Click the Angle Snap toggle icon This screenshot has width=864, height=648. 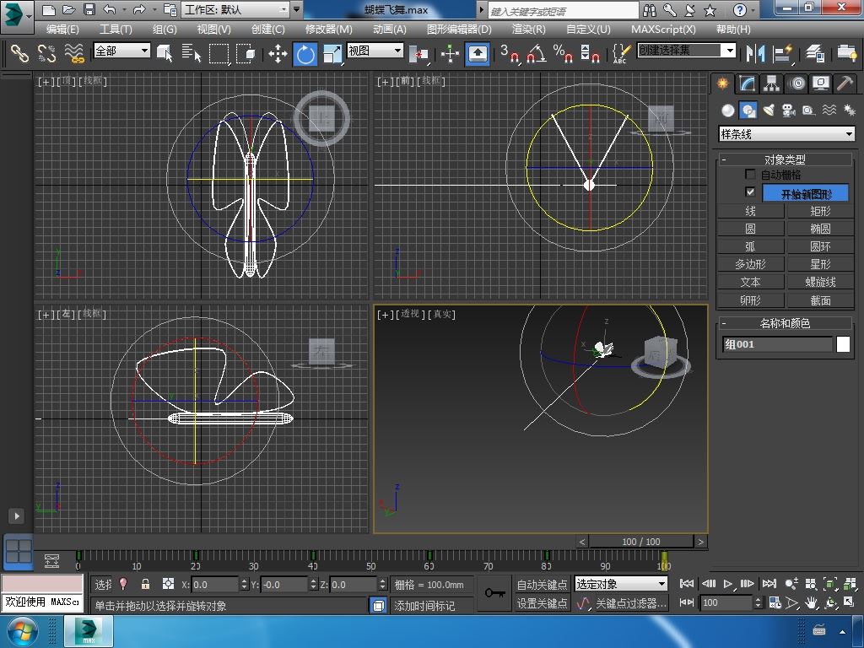[x=536, y=54]
